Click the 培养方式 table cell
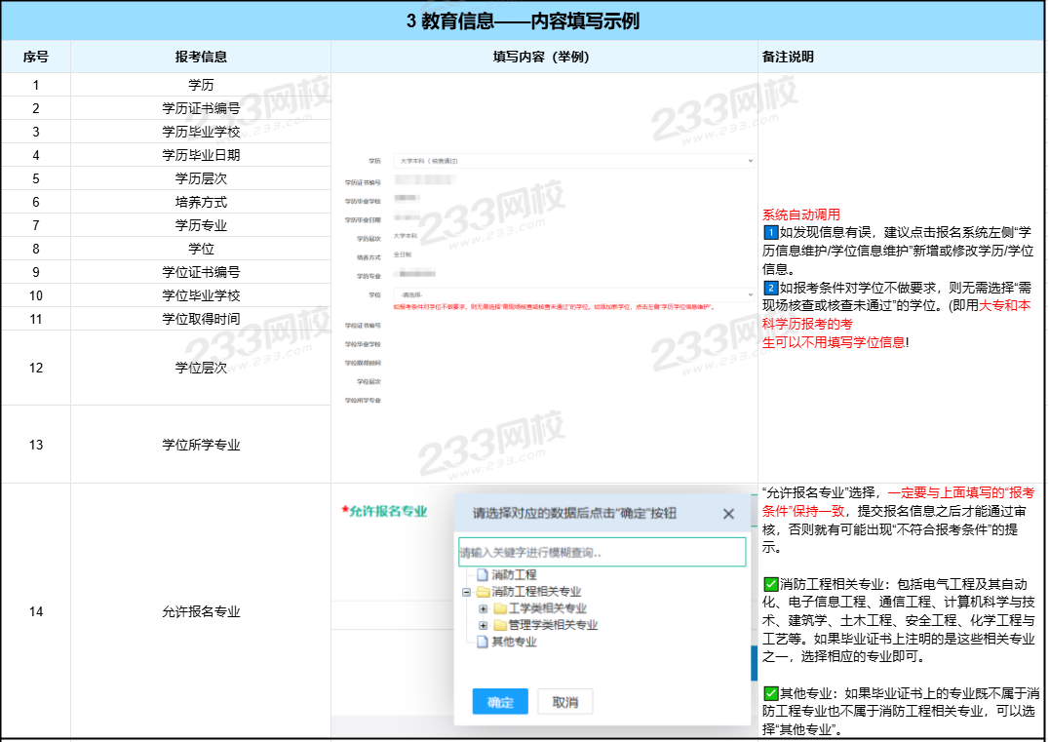1049x742 pixels. tap(201, 202)
